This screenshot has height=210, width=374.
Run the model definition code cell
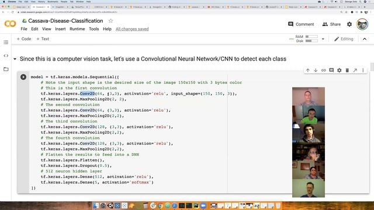pyautogui.click(x=23, y=77)
